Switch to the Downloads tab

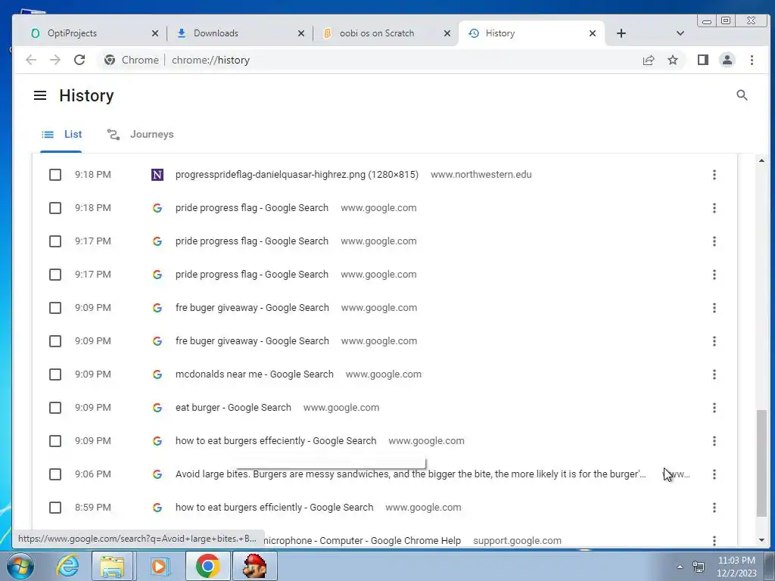(238, 33)
